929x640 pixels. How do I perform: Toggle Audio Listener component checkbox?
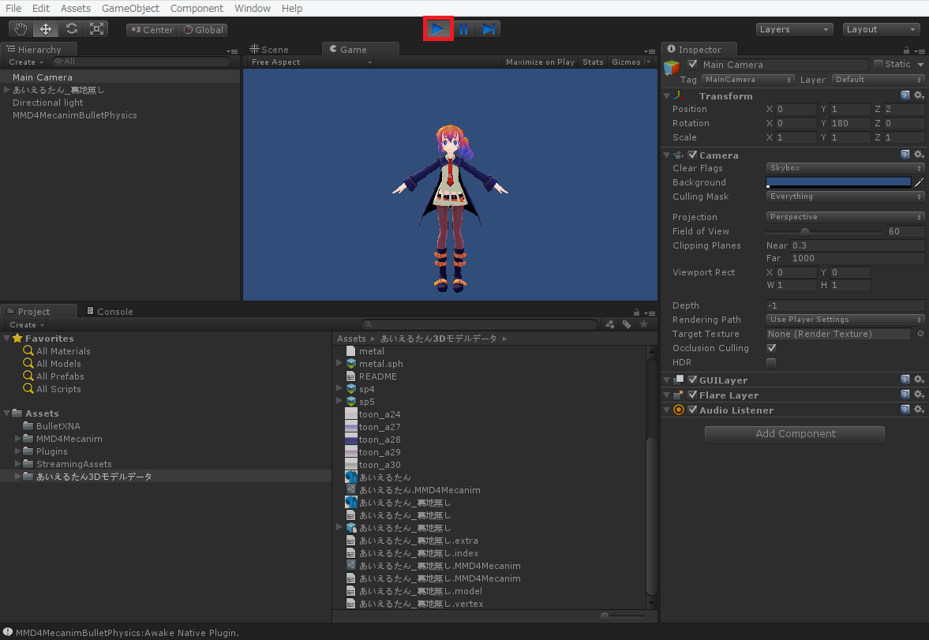[x=692, y=410]
